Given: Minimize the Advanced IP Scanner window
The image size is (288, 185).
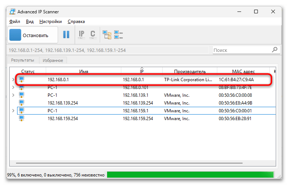Looking at the screenshot, I should click(x=239, y=12).
